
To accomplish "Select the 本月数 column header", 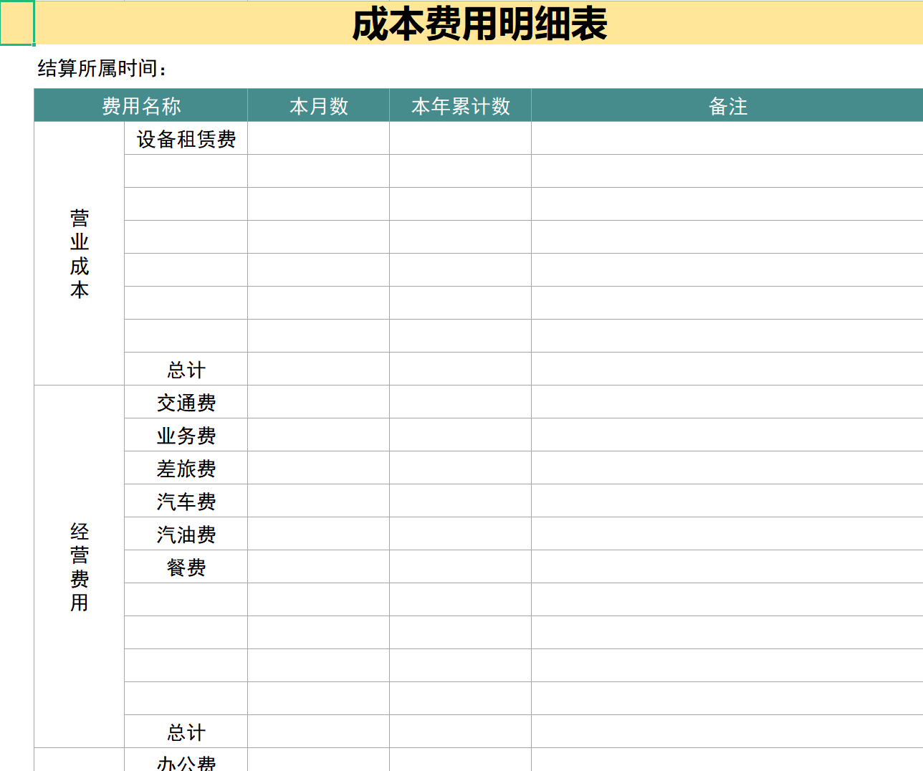I will click(317, 105).
